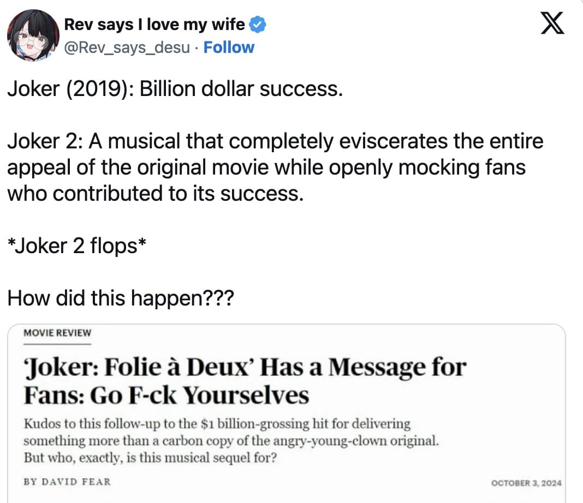Click display name Rev says I love my wife
This screenshot has width=583, height=503.
154,24
